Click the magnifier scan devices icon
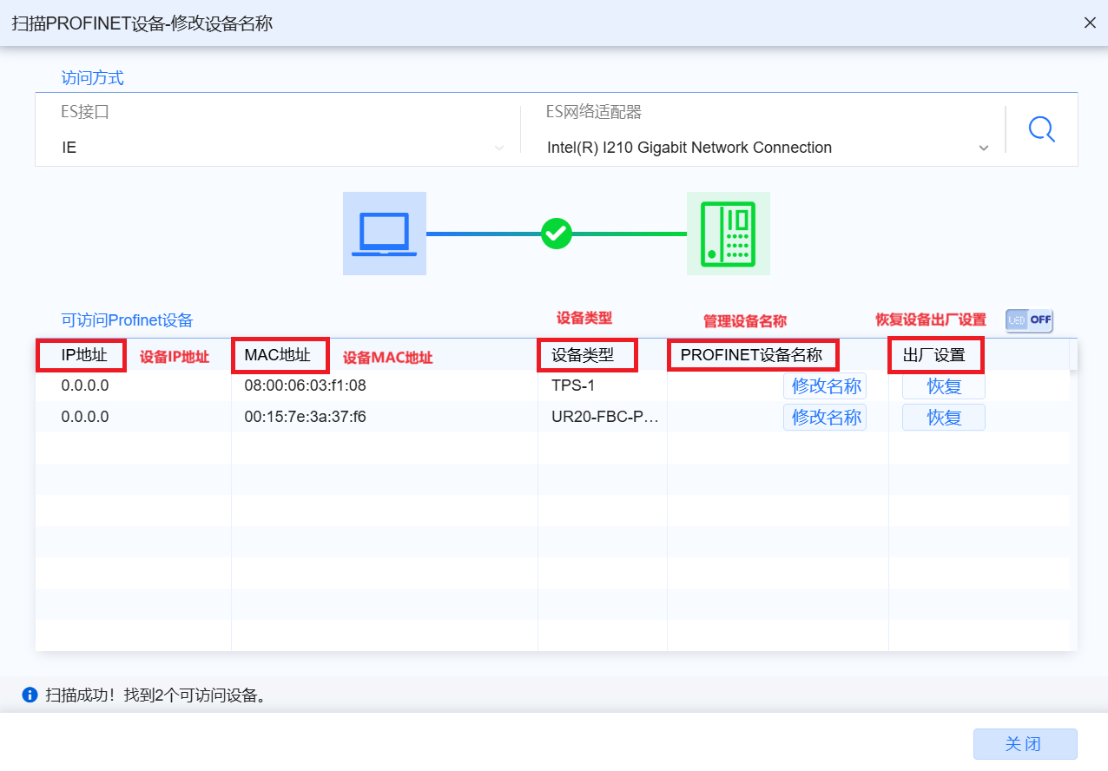This screenshot has height=771, width=1108. click(x=1041, y=130)
